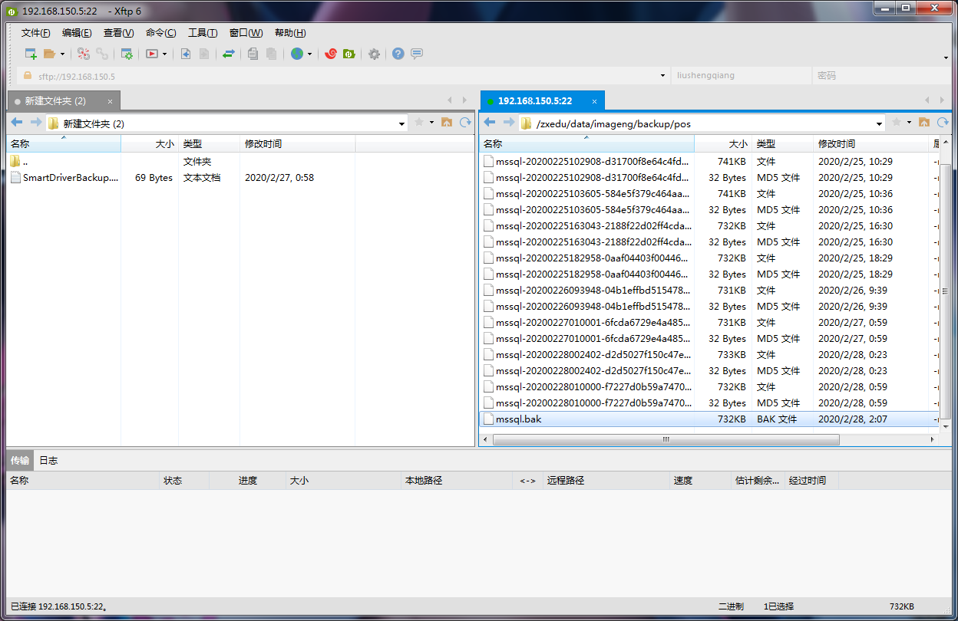Screen dimensions: 958x621
Task: Expand the remote path /zxedu dropdown
Action: (880, 123)
